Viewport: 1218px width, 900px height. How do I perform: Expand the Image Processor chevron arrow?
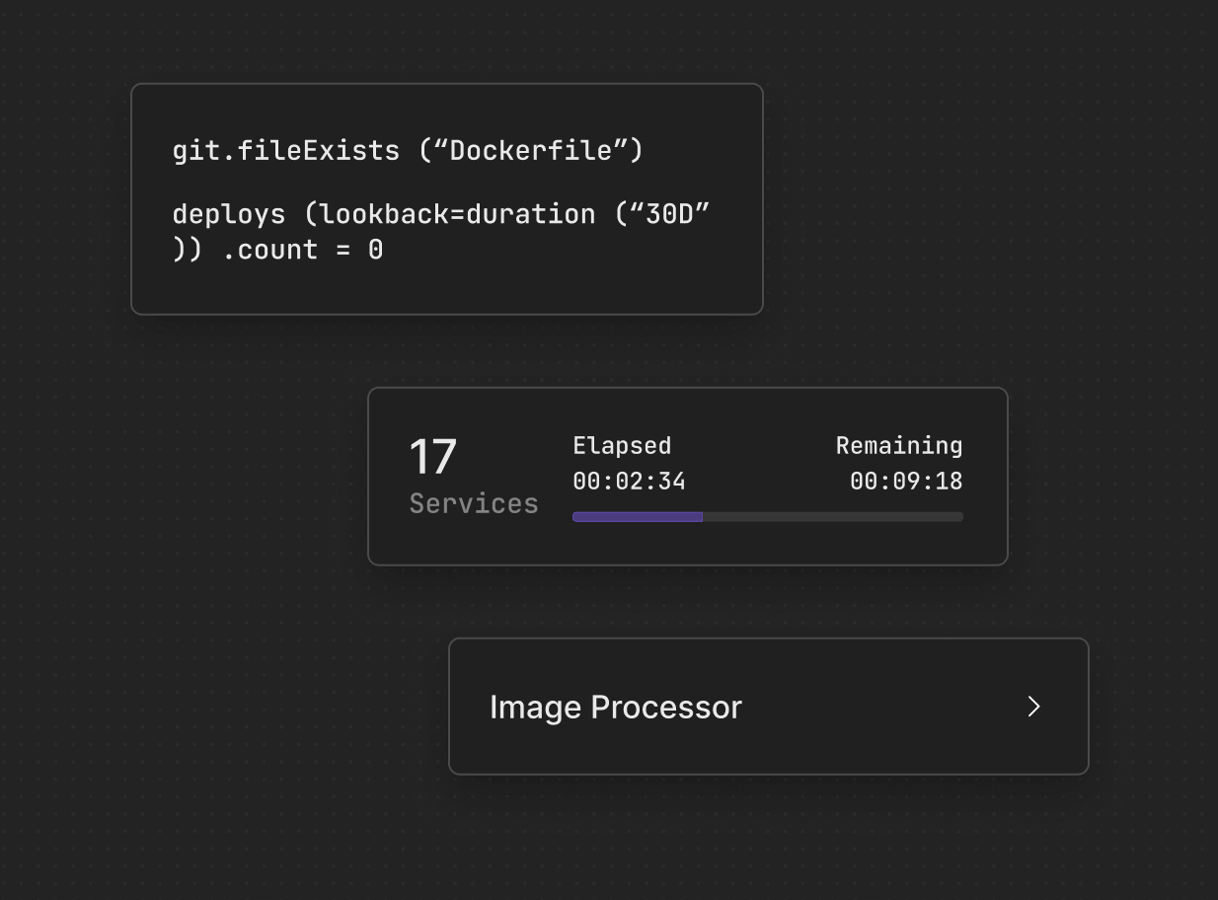pos(1033,707)
